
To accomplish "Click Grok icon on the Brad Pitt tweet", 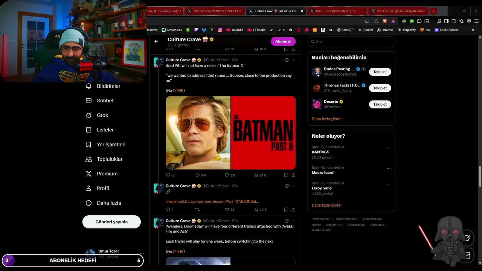I will 287,60.
